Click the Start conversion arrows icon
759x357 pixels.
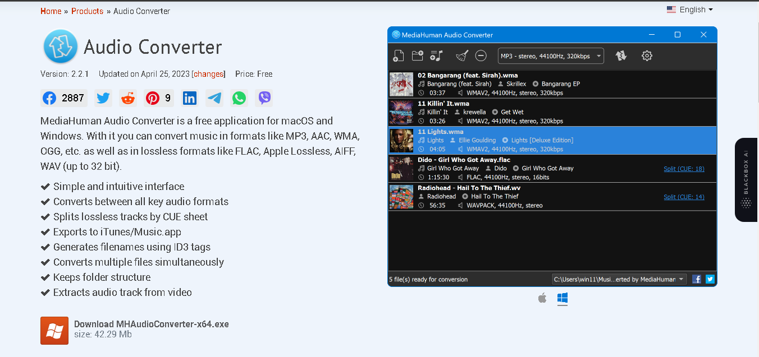point(621,55)
